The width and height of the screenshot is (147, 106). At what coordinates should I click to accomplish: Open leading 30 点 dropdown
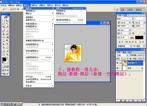[x=144, y=23]
